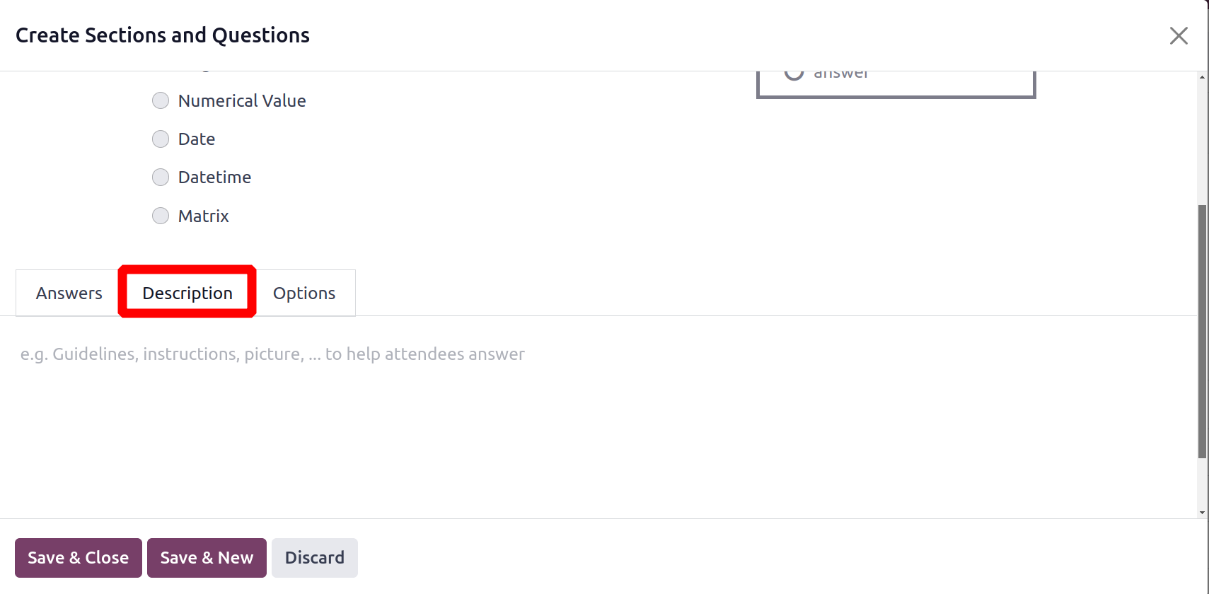Open the highlighted Description tab
This screenshot has height=594, width=1209.
click(x=187, y=293)
